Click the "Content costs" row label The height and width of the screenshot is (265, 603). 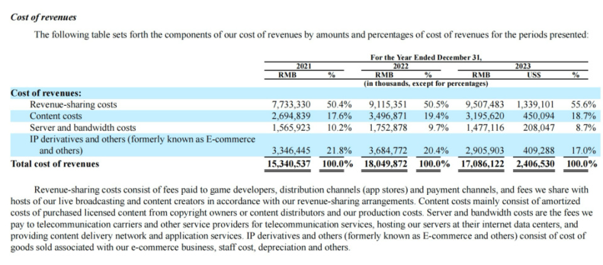pos(56,116)
